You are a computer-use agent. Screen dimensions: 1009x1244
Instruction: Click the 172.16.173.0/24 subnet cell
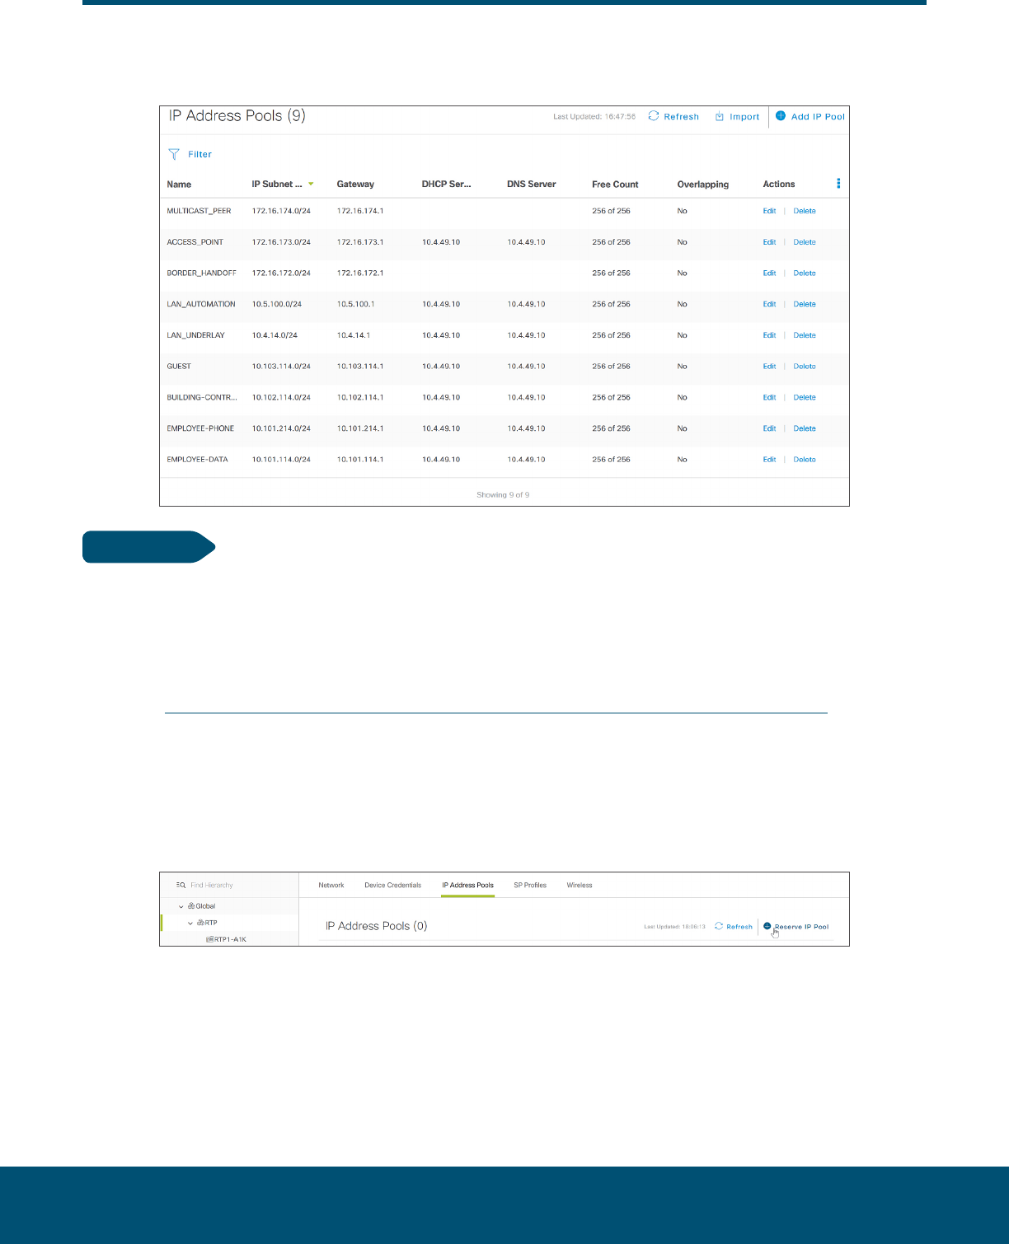coord(281,242)
